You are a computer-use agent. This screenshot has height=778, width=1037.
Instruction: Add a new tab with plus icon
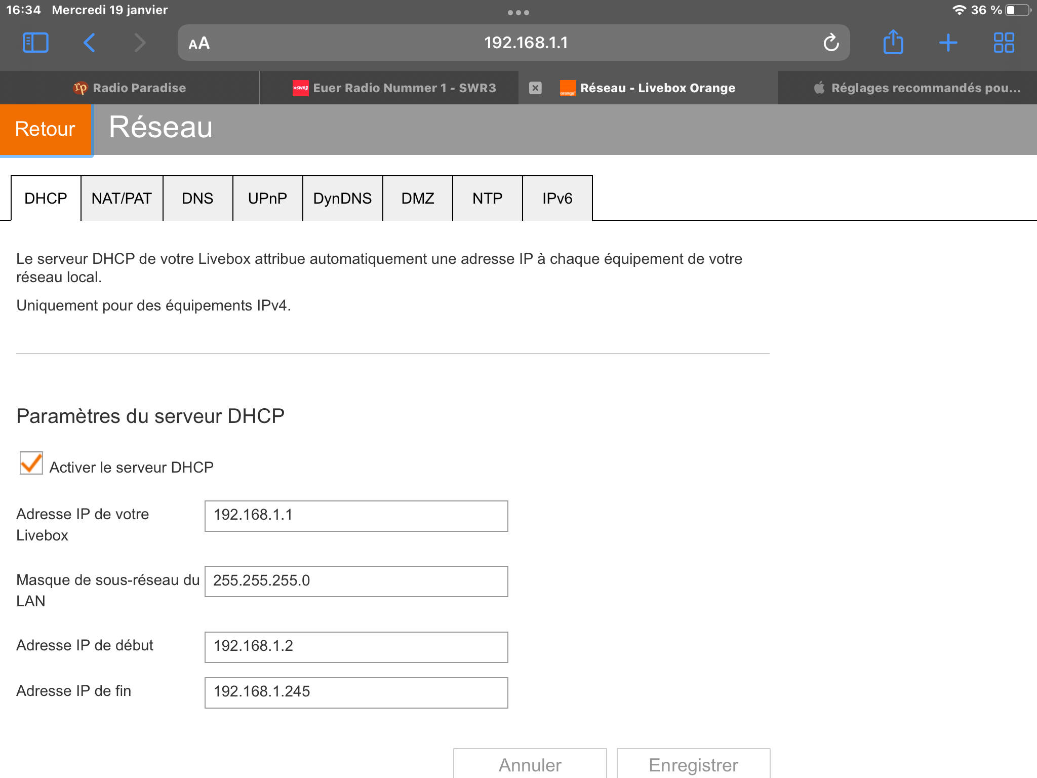(x=948, y=43)
